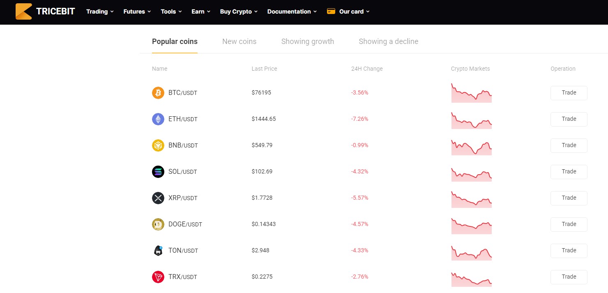Screen dimensions: 608x293
Task: Click the SOL/USDT pair name
Action: click(183, 172)
